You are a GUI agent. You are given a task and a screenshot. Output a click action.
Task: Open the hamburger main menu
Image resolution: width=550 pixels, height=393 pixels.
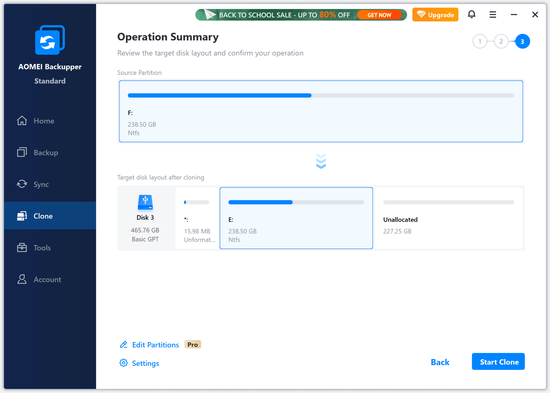tap(493, 14)
